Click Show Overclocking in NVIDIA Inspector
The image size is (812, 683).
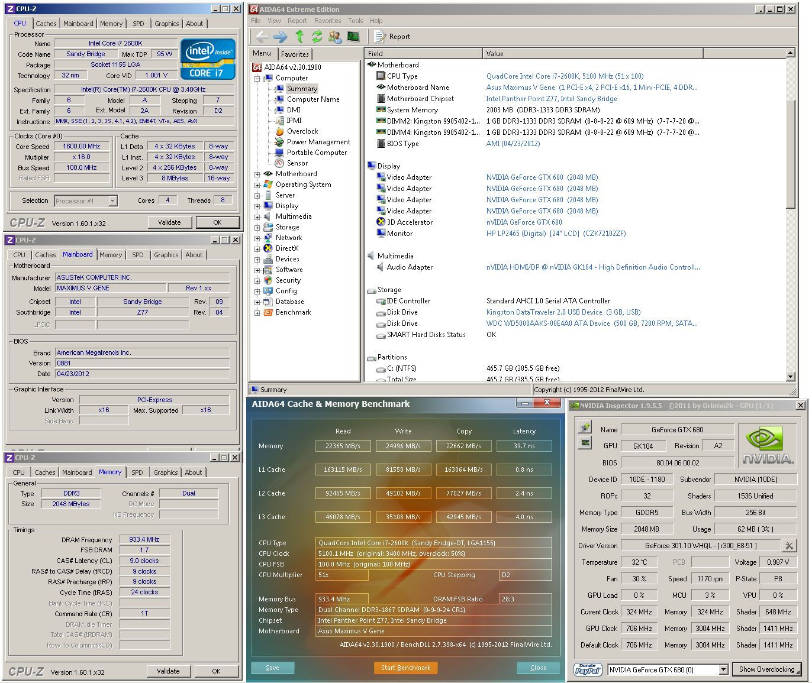[x=766, y=669]
